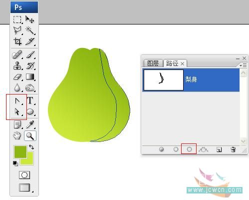Pick the Crop tool
Screen dimensions: 249x200
coord(17,41)
